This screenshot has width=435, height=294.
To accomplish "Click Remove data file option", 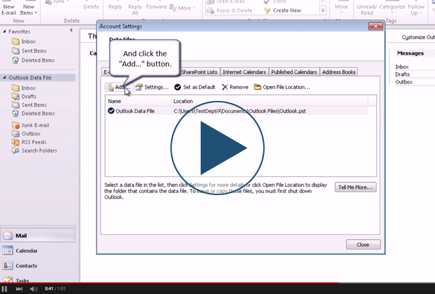I will (235, 87).
